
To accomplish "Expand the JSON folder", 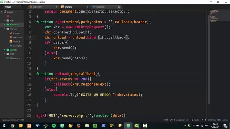I will point(4,54).
